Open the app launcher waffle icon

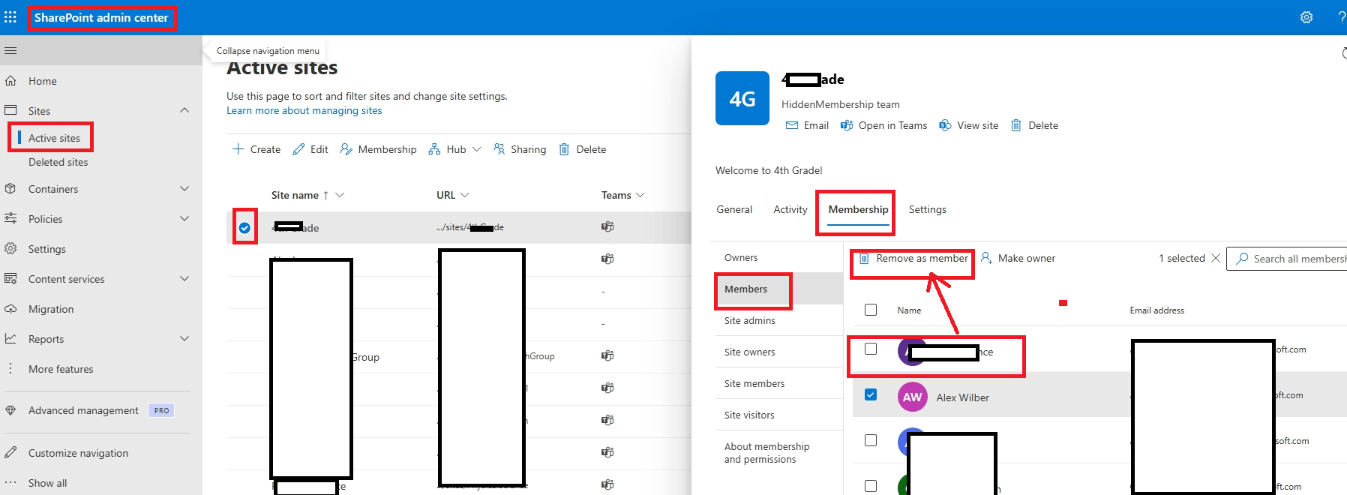coord(10,16)
